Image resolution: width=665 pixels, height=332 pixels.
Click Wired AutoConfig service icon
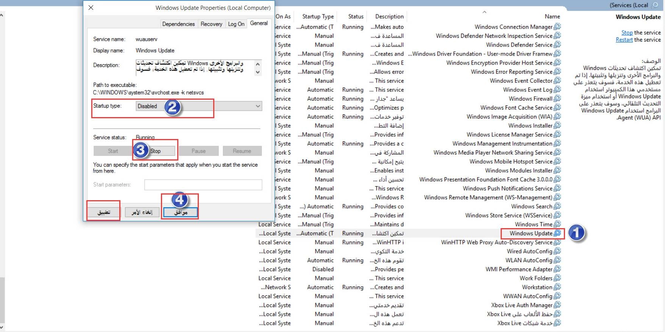(557, 251)
